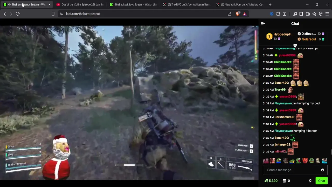
Task: Switch to the TraxNYC on X tab
Action: click(186, 5)
